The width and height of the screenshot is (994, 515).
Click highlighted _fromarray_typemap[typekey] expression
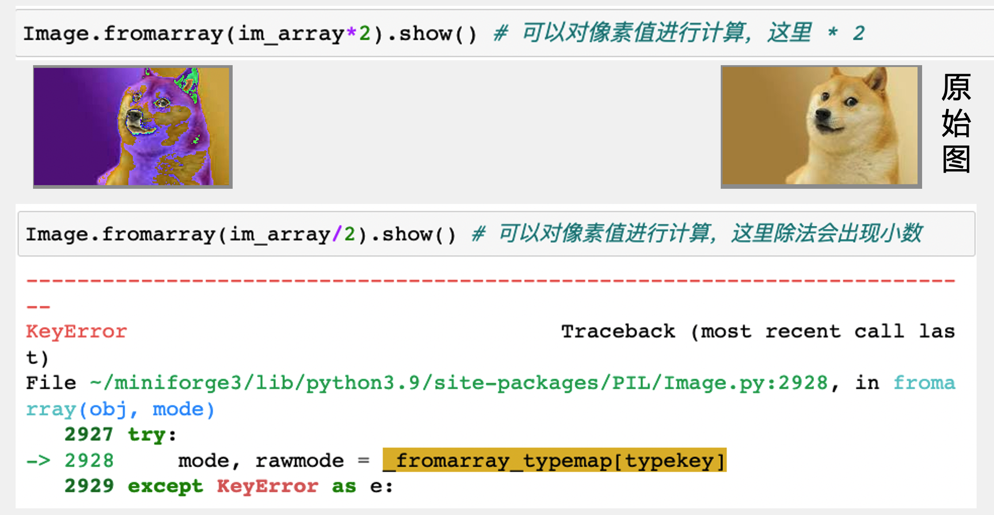point(554,461)
